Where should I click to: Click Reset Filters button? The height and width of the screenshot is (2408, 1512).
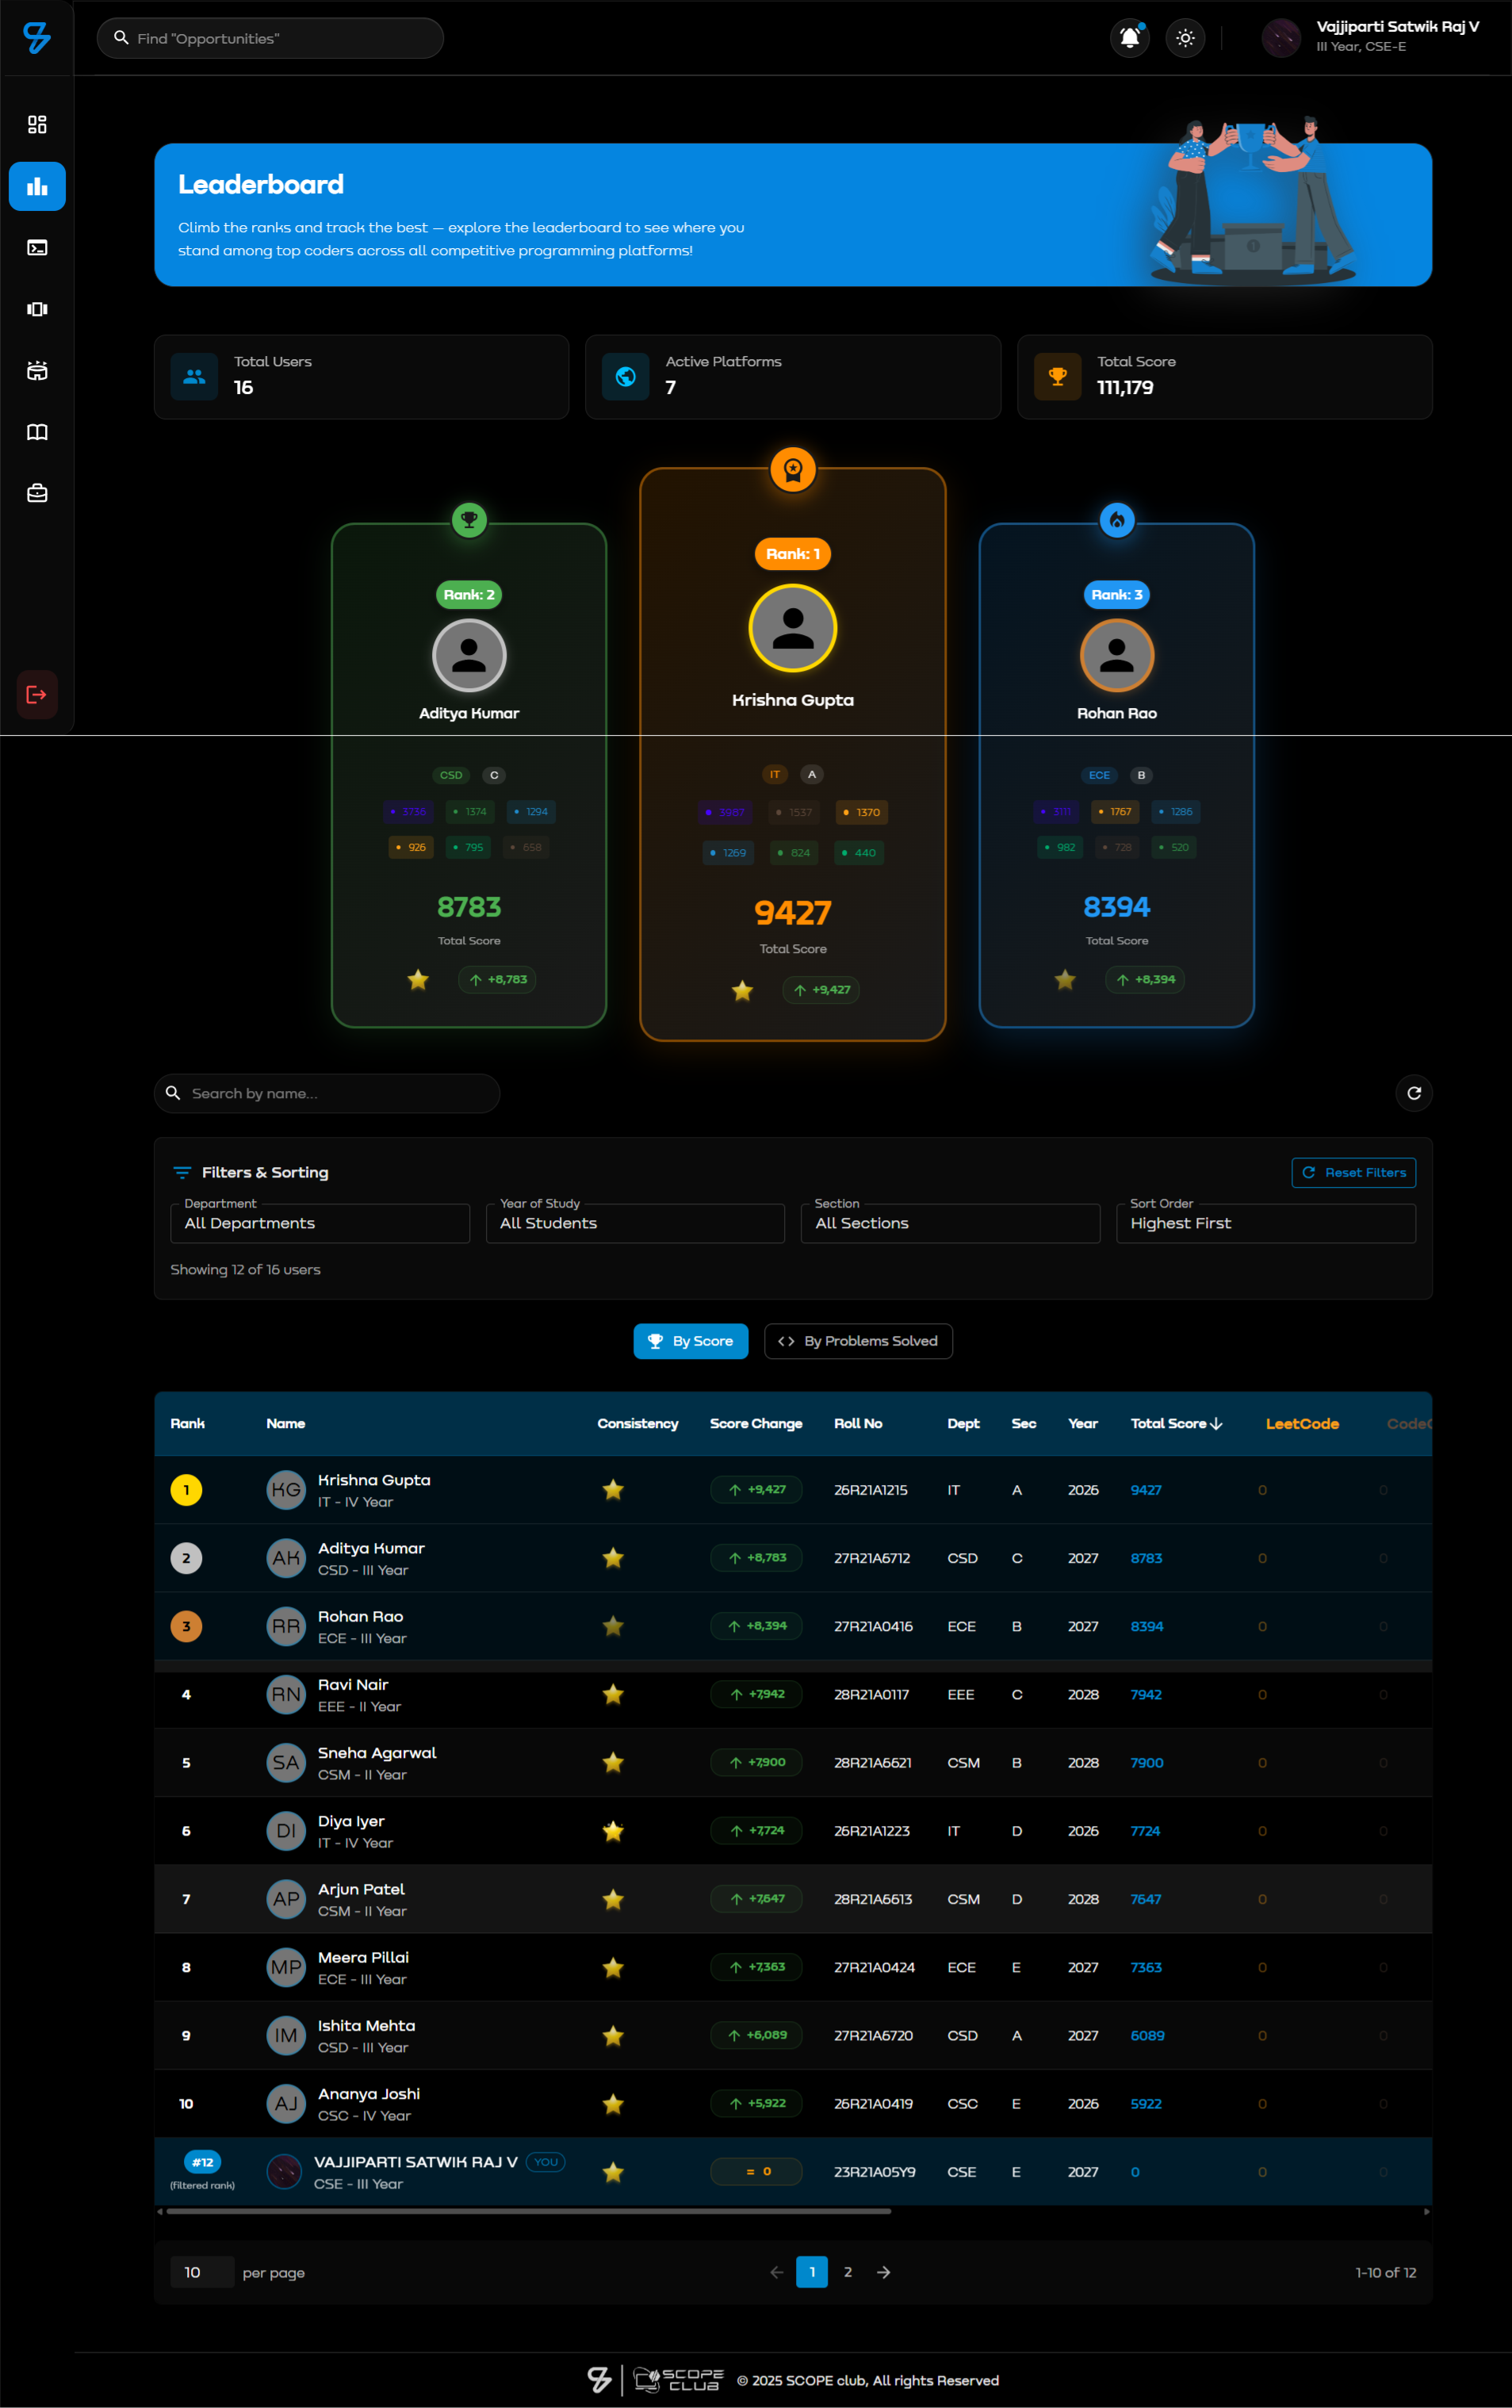pos(1353,1172)
